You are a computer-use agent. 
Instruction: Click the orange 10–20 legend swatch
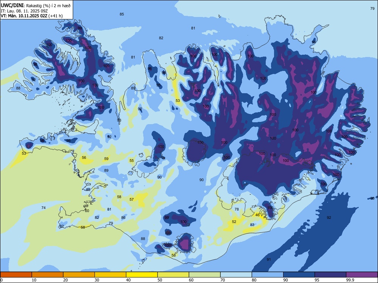click(48, 275)
